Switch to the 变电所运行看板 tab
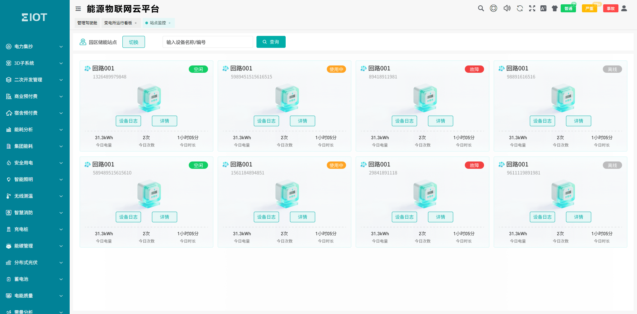 tap(118, 23)
